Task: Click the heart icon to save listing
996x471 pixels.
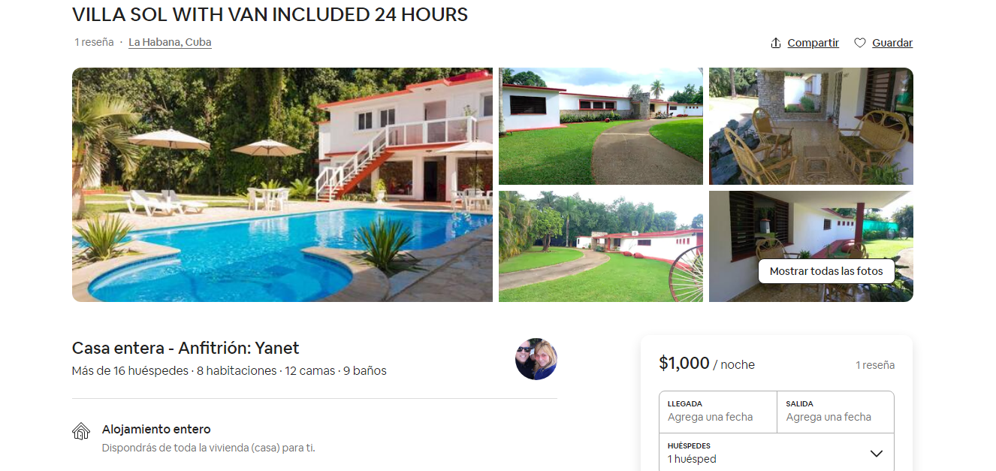Action: (860, 43)
